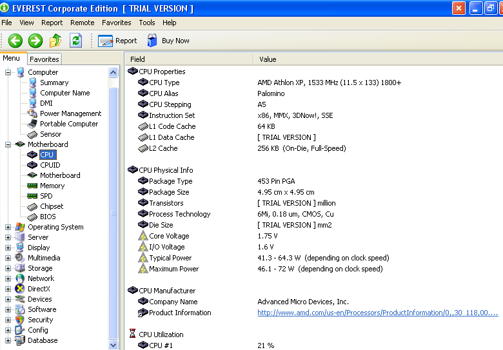Select the Maximum Power row
The image size is (503, 350).
point(315,269)
